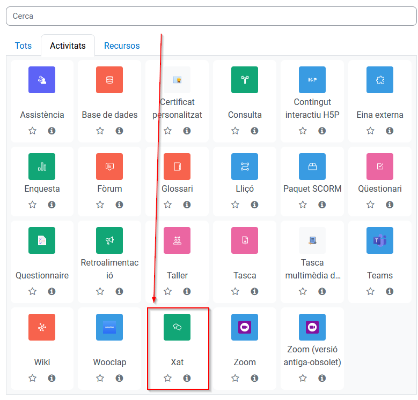Open information for Eina externa
The image size is (418, 400).
[x=390, y=131]
